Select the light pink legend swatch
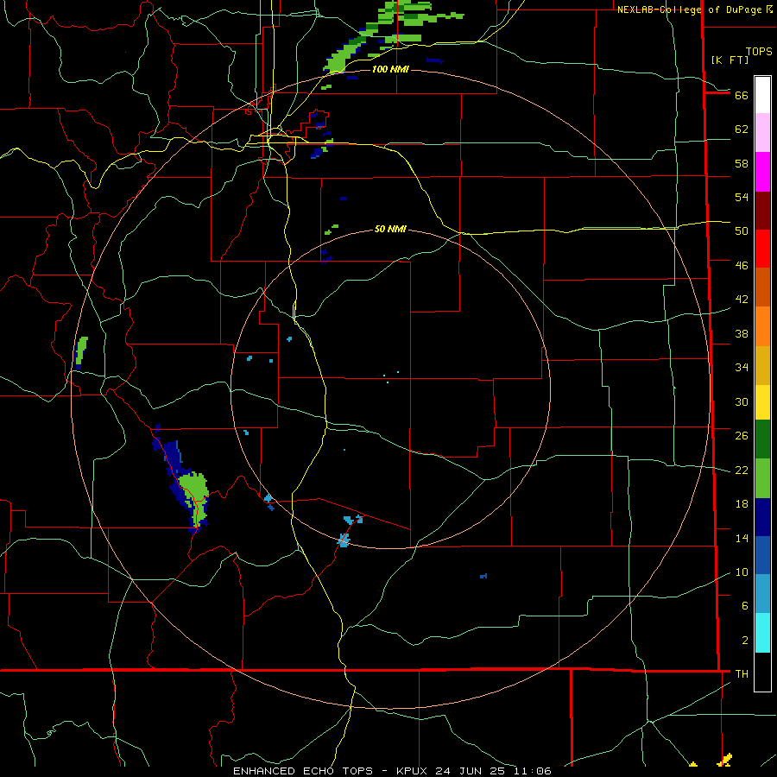 [x=762, y=132]
